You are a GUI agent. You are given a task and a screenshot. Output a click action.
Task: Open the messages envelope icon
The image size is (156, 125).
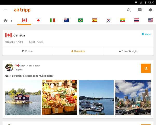point(140,10)
